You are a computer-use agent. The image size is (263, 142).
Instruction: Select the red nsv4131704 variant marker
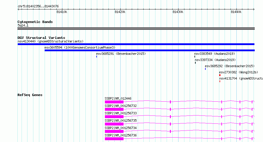220,81
